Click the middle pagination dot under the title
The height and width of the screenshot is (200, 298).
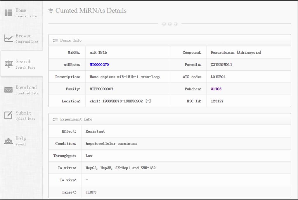pyautogui.click(x=170, y=24)
